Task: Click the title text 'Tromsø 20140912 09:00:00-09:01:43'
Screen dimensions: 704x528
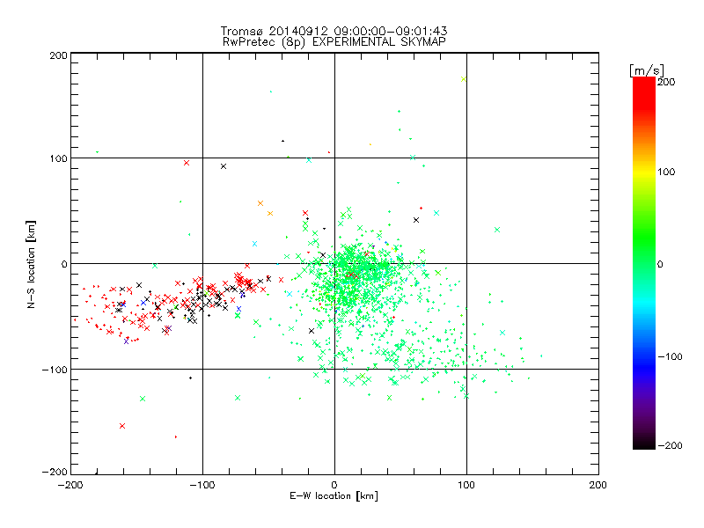Action: tap(334, 31)
